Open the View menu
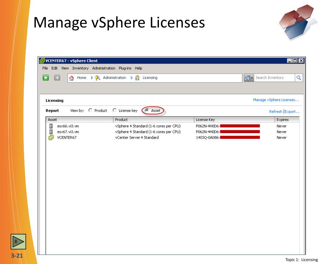Image resolution: width=321 pixels, height=264 pixels. click(65, 68)
